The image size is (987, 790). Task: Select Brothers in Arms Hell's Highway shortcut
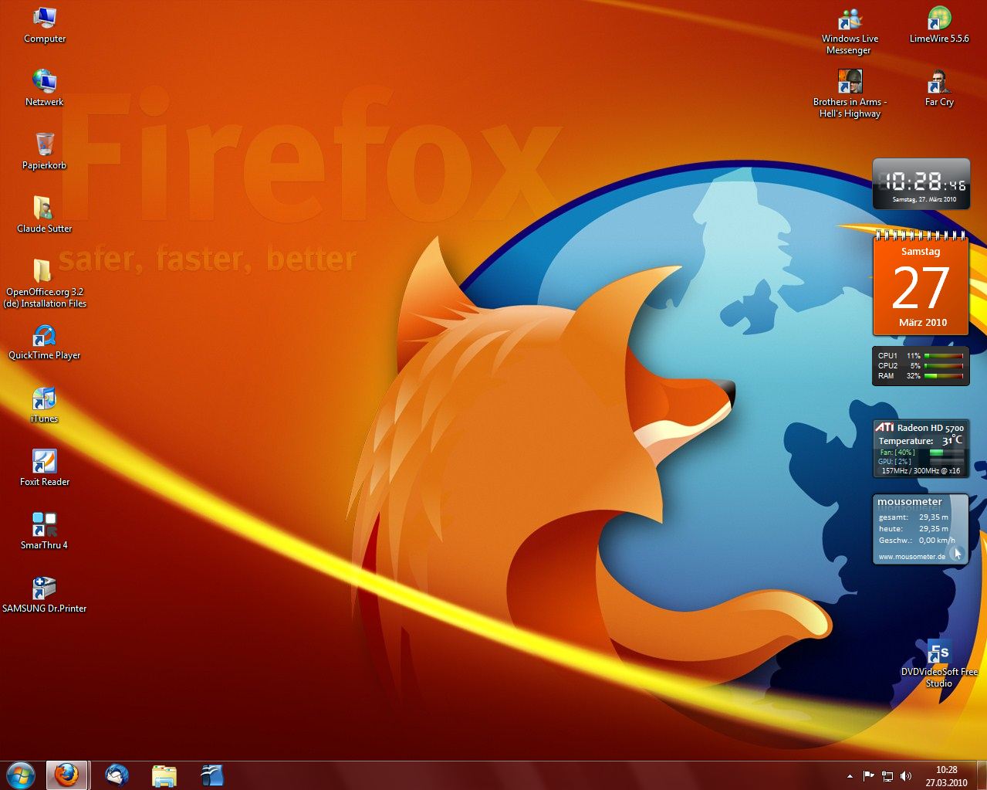coord(850,94)
